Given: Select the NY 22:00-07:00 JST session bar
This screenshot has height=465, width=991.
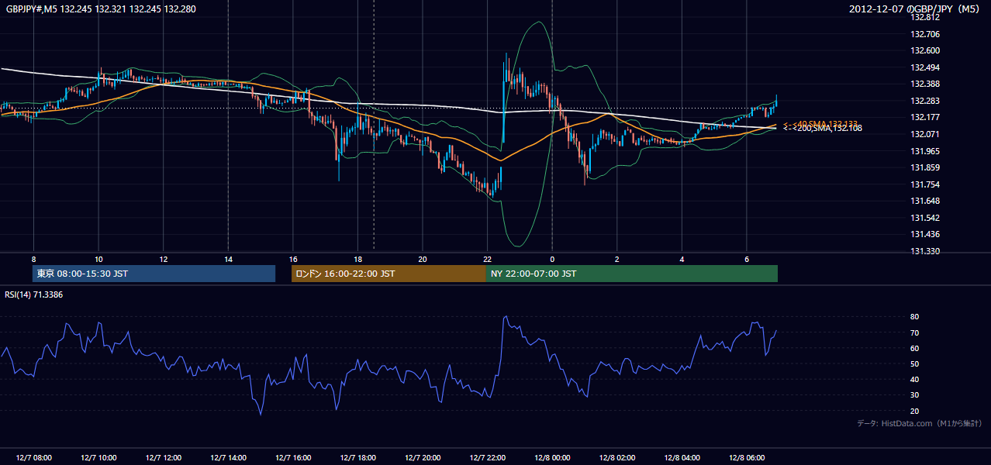Looking at the screenshot, I should (632, 274).
